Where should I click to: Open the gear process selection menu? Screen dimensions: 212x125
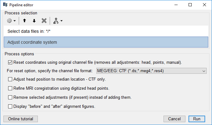point(11,21)
